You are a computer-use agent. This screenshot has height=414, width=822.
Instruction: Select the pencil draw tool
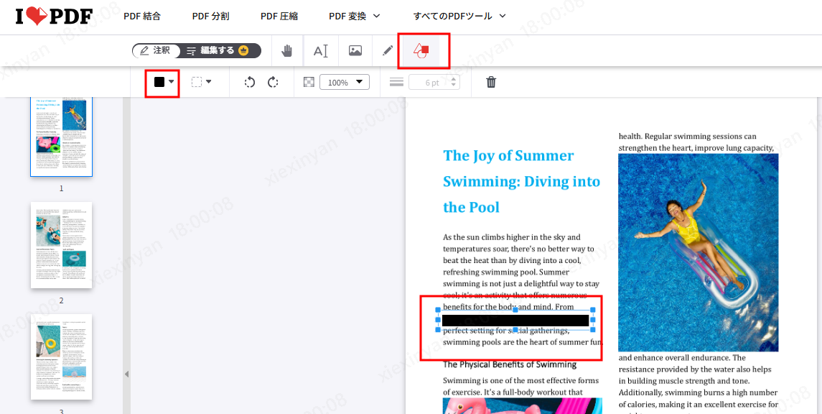coord(388,51)
